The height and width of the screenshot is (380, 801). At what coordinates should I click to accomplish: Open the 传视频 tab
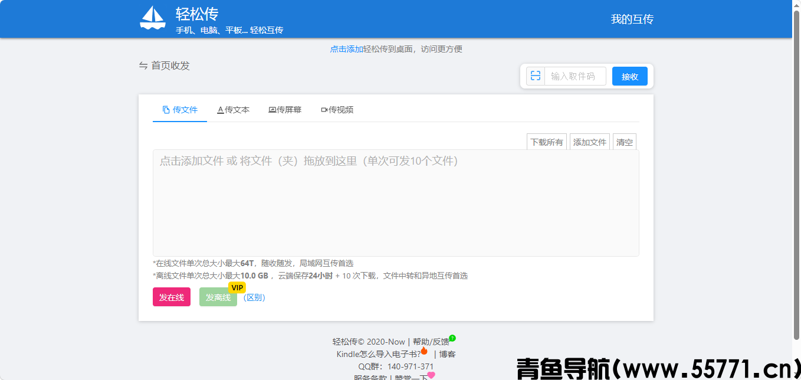point(337,110)
